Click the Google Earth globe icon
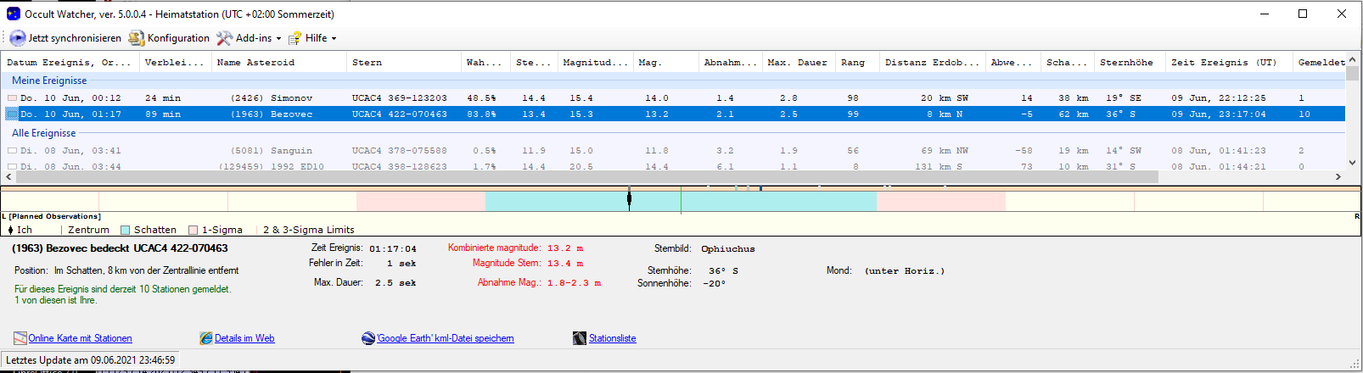This screenshot has width=1363, height=373. (x=368, y=338)
